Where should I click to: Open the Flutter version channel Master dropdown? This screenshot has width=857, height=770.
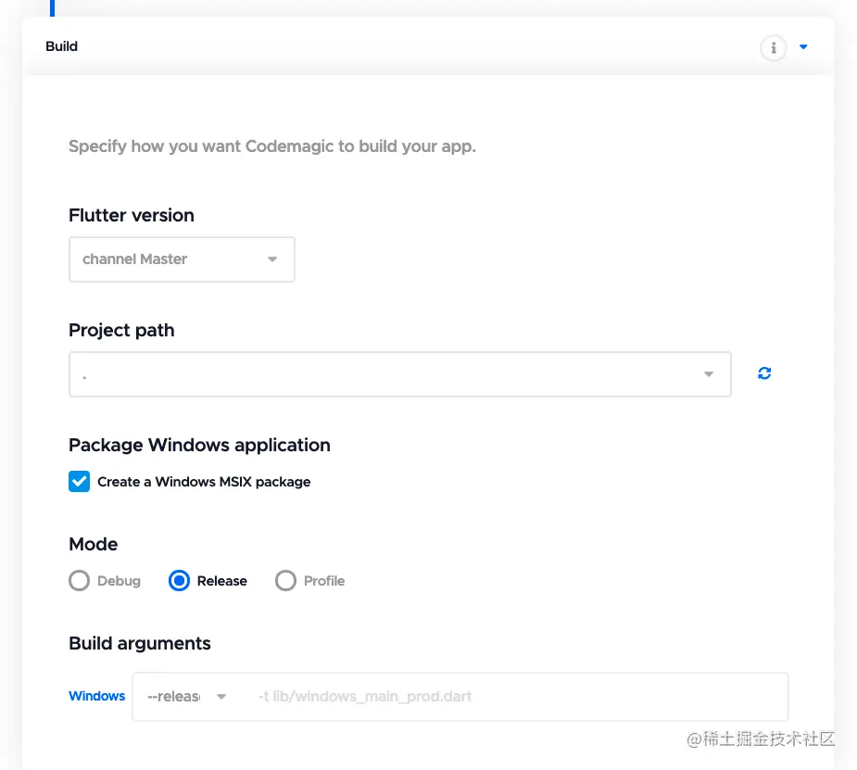click(x=182, y=259)
